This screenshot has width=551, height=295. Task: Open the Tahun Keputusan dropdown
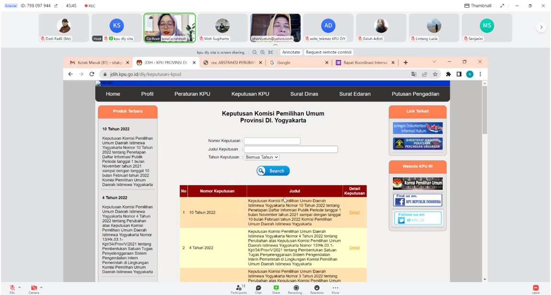click(262, 157)
